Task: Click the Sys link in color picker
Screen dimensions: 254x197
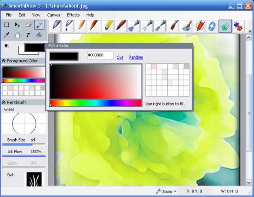Action: click(x=120, y=57)
